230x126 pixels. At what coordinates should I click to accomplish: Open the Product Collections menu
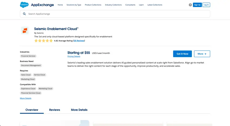(93, 5)
